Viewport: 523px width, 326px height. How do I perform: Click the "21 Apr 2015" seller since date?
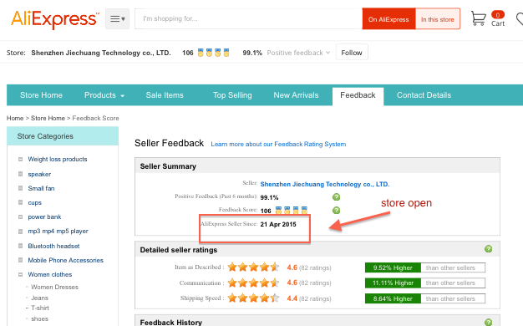tap(278, 224)
